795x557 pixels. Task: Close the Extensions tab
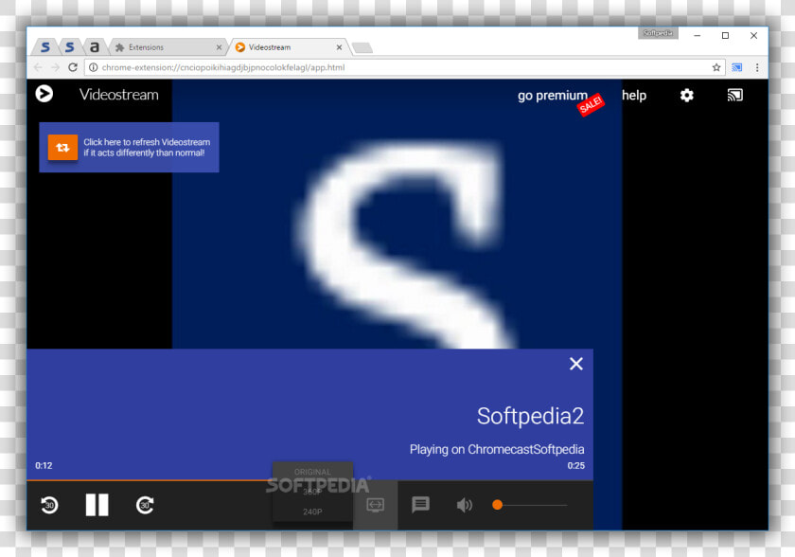click(x=219, y=47)
